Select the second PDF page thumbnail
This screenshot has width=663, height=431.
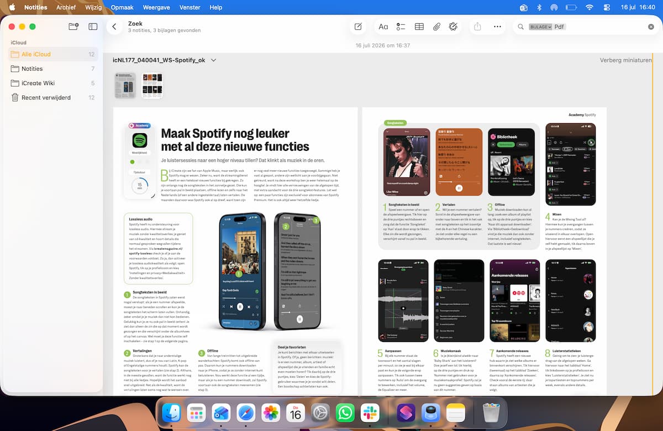pos(152,86)
